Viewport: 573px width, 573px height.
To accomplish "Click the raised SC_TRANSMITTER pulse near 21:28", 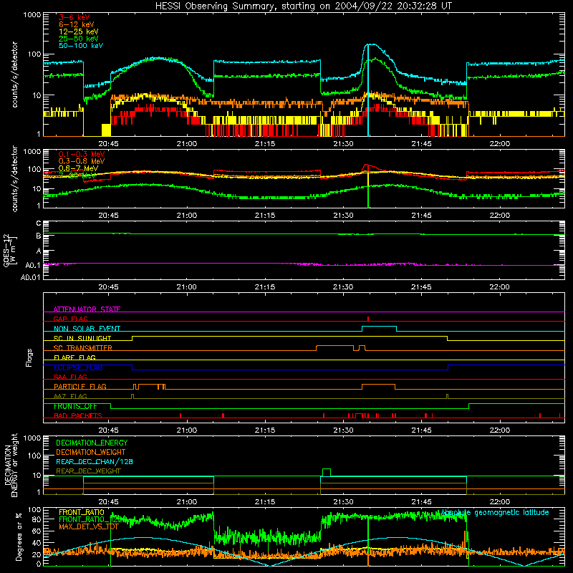I will pos(334,348).
